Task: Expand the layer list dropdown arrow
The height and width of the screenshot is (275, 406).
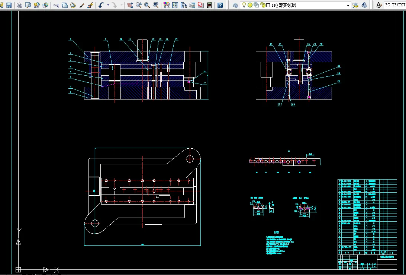Action: (x=348, y=5)
